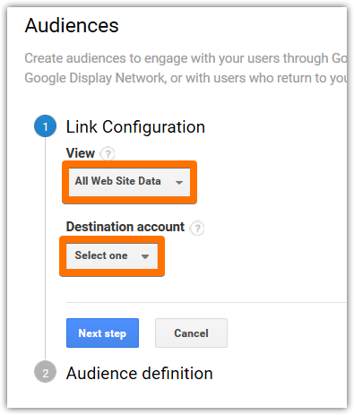Click the vertical step connector line

(46, 248)
